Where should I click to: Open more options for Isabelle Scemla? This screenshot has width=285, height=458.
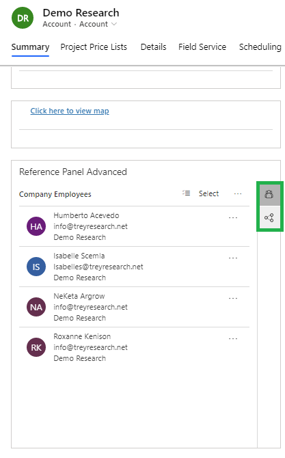(233, 258)
